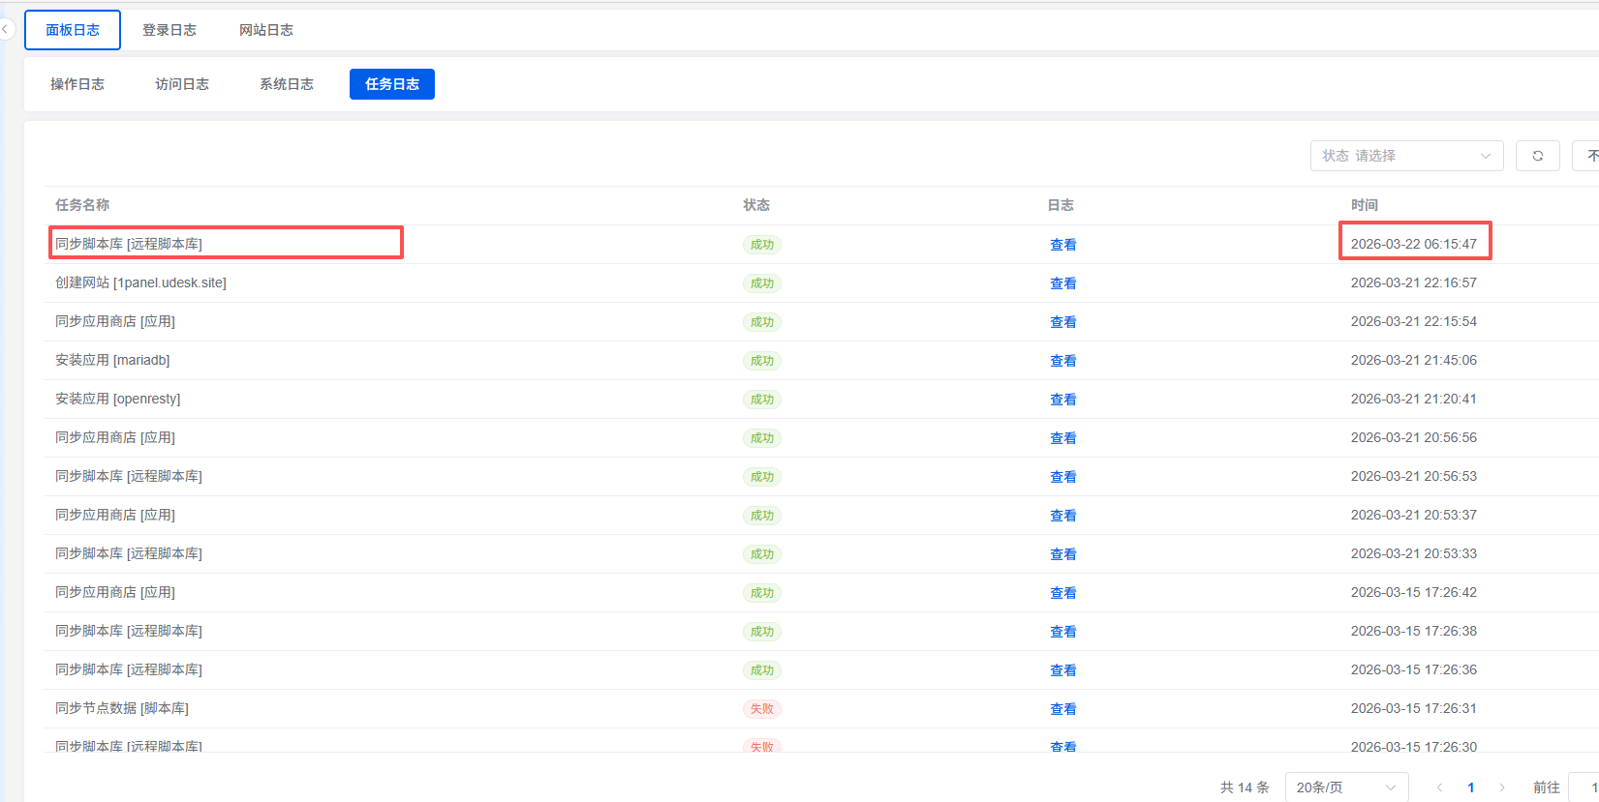1599x802 pixels.
Task: View log for 安装应用 mariadb task
Action: (x=1062, y=361)
